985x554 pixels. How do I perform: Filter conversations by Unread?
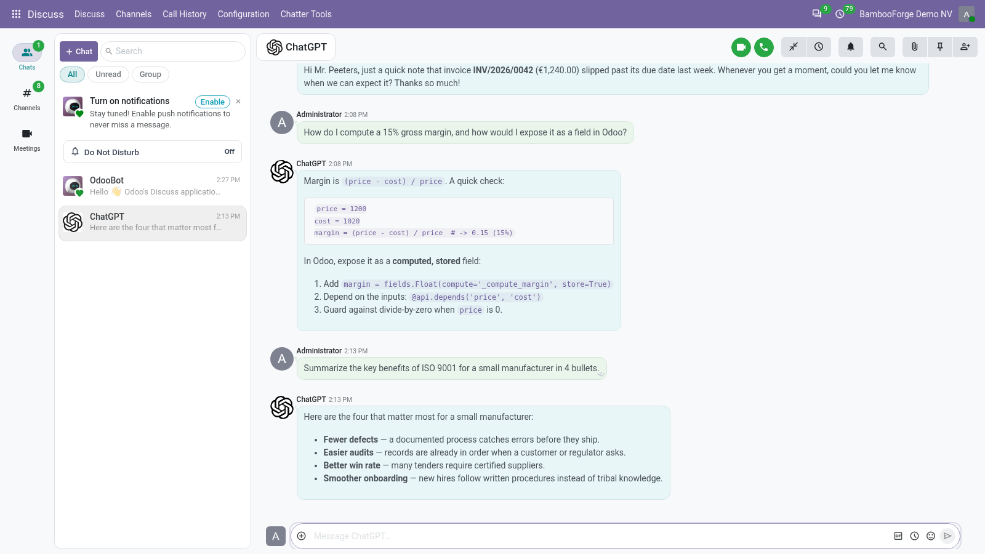[x=108, y=74]
